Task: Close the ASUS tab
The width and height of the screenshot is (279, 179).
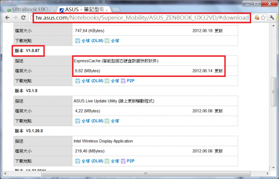Action: [106, 10]
